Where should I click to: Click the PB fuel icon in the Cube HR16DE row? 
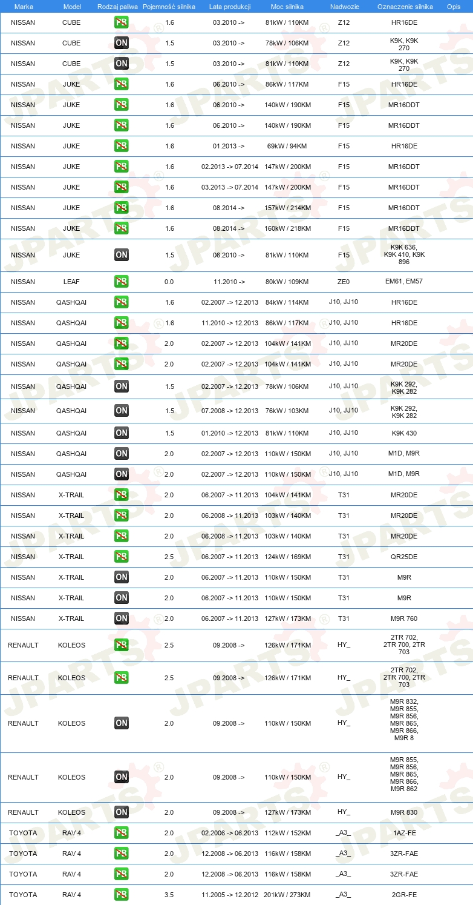[x=122, y=22]
